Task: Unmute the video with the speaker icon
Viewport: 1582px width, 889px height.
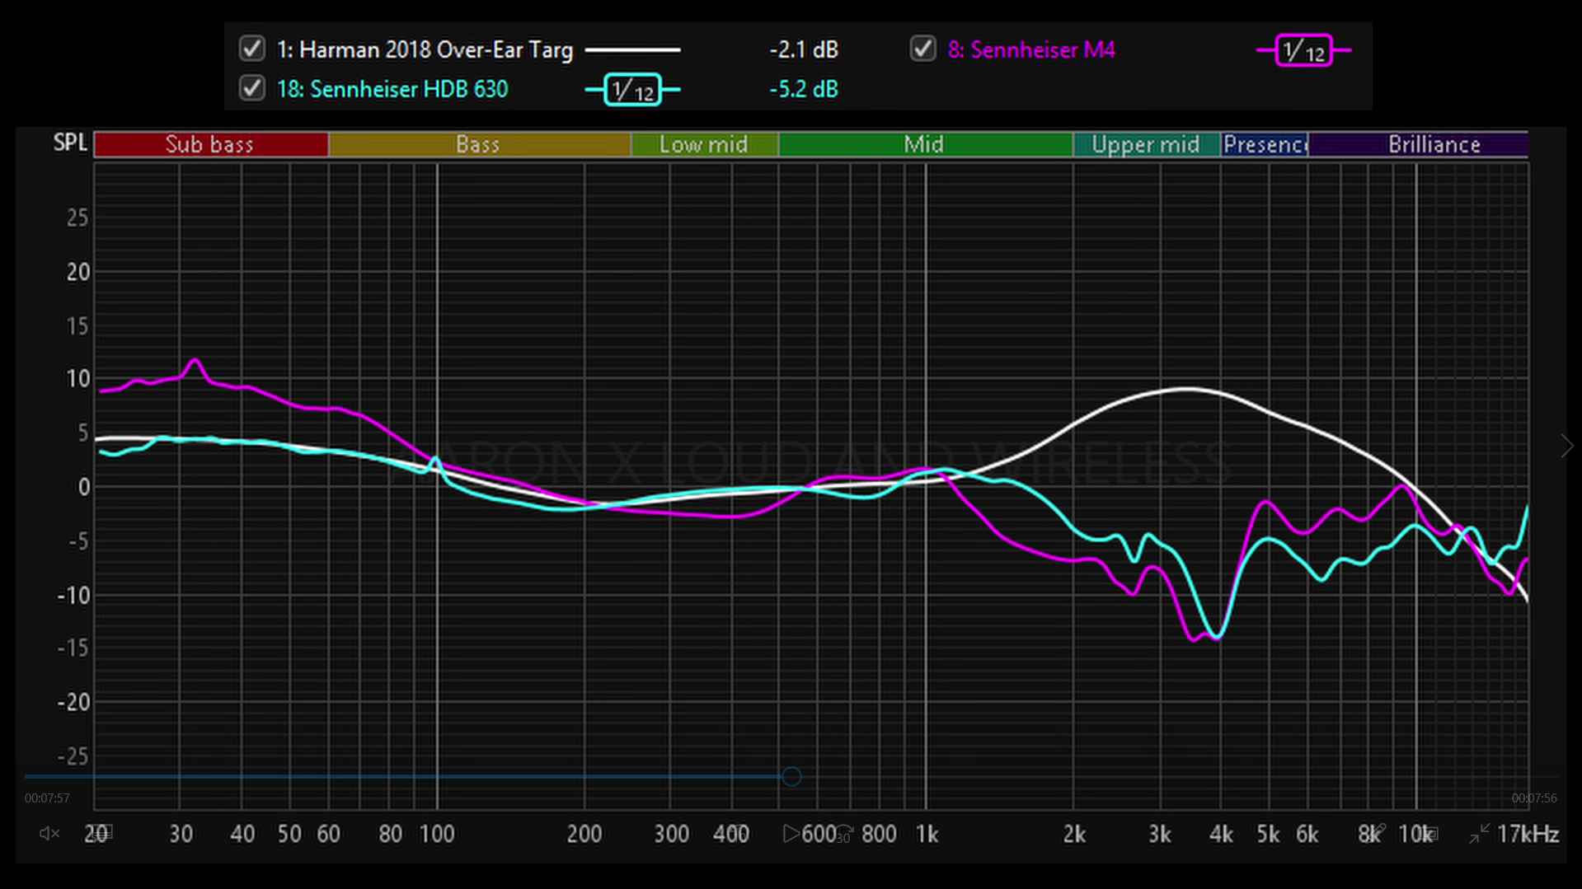Action: click(x=49, y=834)
